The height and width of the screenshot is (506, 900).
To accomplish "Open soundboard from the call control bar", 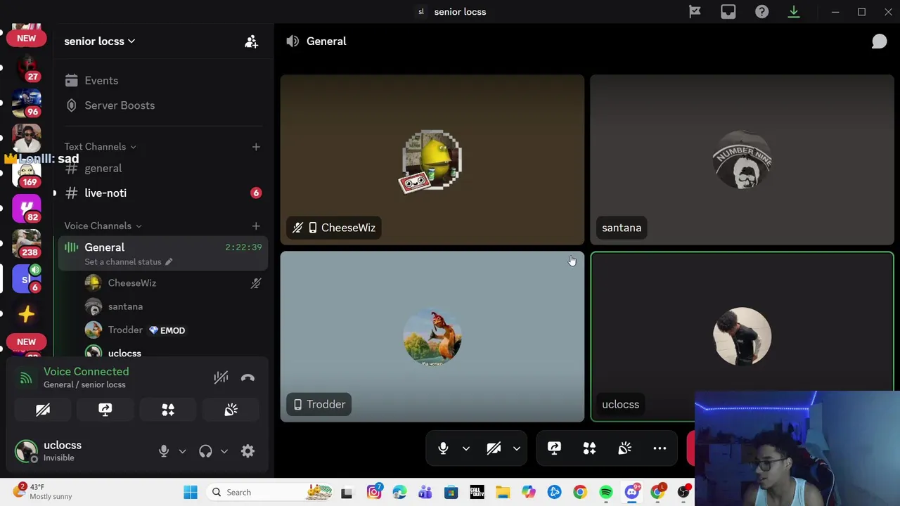I will 624,448.
